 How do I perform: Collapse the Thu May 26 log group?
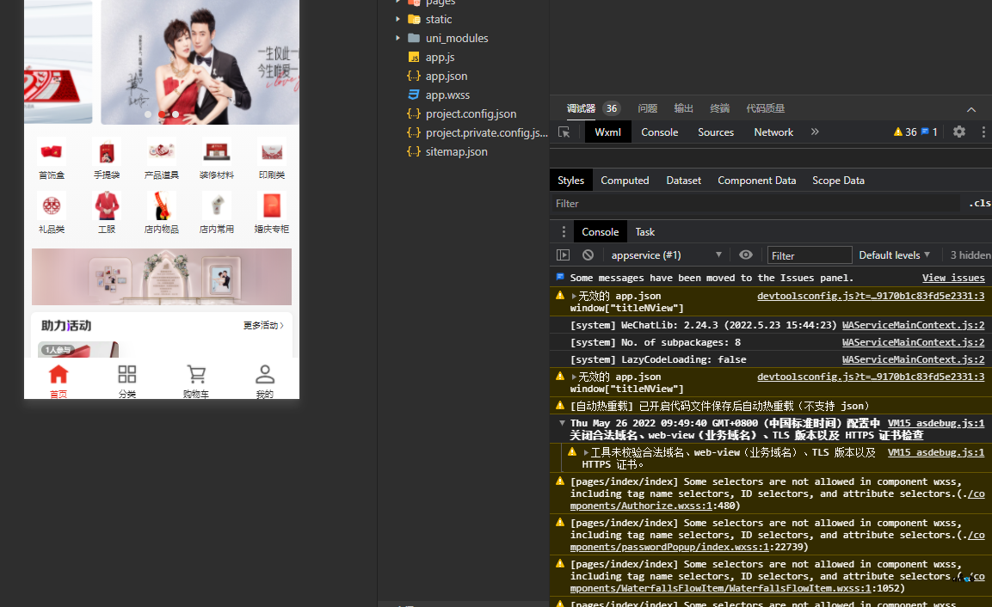[562, 423]
